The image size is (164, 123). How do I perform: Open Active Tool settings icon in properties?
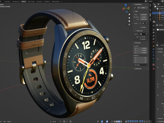(154, 26)
